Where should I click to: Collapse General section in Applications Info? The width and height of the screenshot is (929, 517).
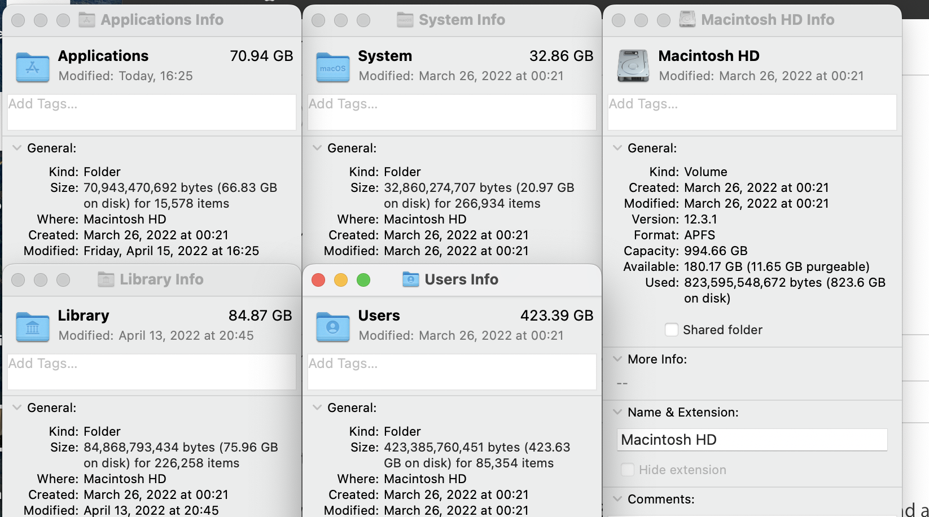click(17, 148)
